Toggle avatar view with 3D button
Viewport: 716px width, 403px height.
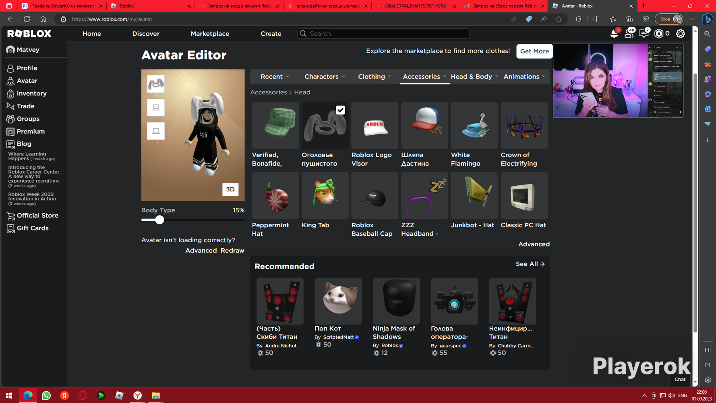230,189
